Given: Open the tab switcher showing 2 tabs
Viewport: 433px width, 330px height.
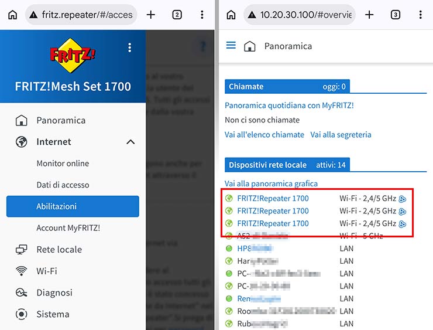Looking at the screenshot, I should click(x=177, y=15).
